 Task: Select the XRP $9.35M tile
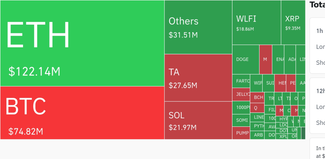293,23
